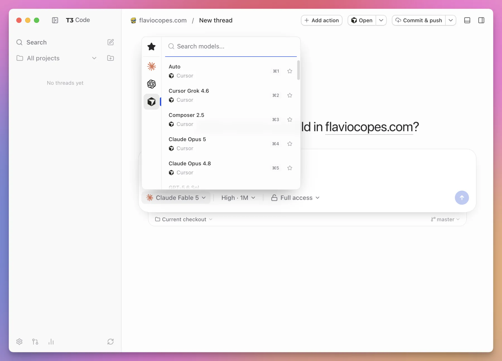Click the flaviocopes.com breadcrumb
Image resolution: width=502 pixels, height=361 pixels.
point(163,20)
